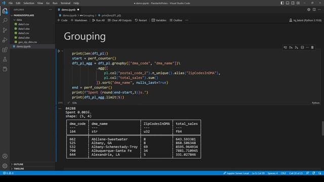Open the Help menu

coord(76,3)
